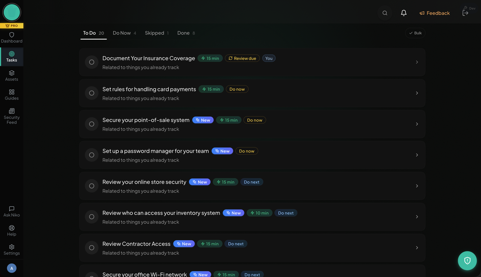Open the Dashboard shield icon

pos(11,35)
